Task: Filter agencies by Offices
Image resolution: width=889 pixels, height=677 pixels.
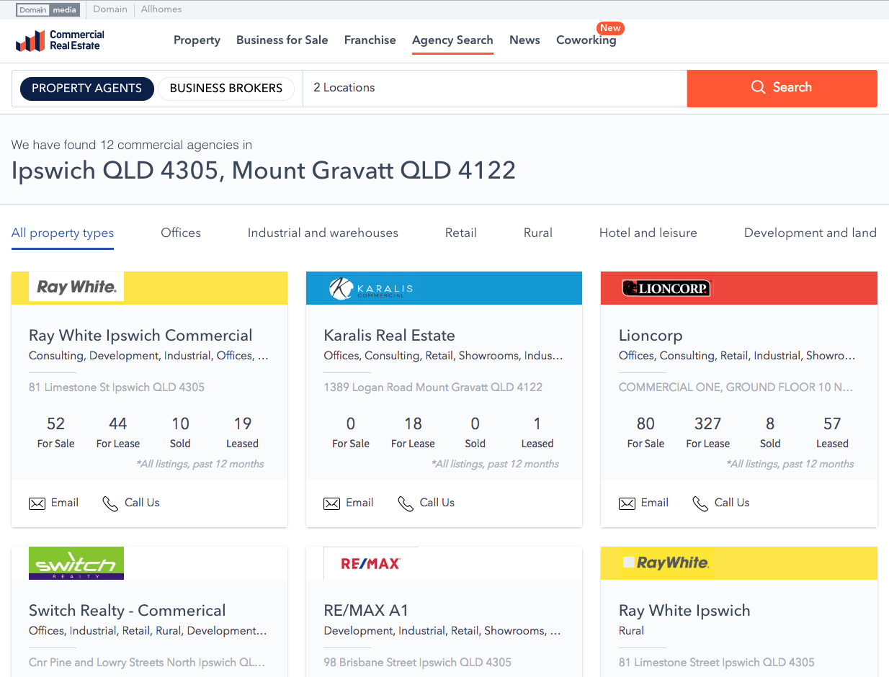Action: point(181,233)
